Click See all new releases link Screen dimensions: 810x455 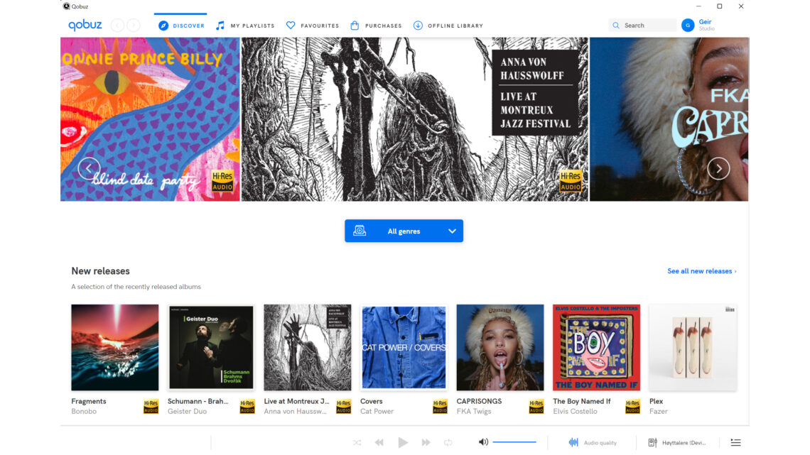click(701, 271)
